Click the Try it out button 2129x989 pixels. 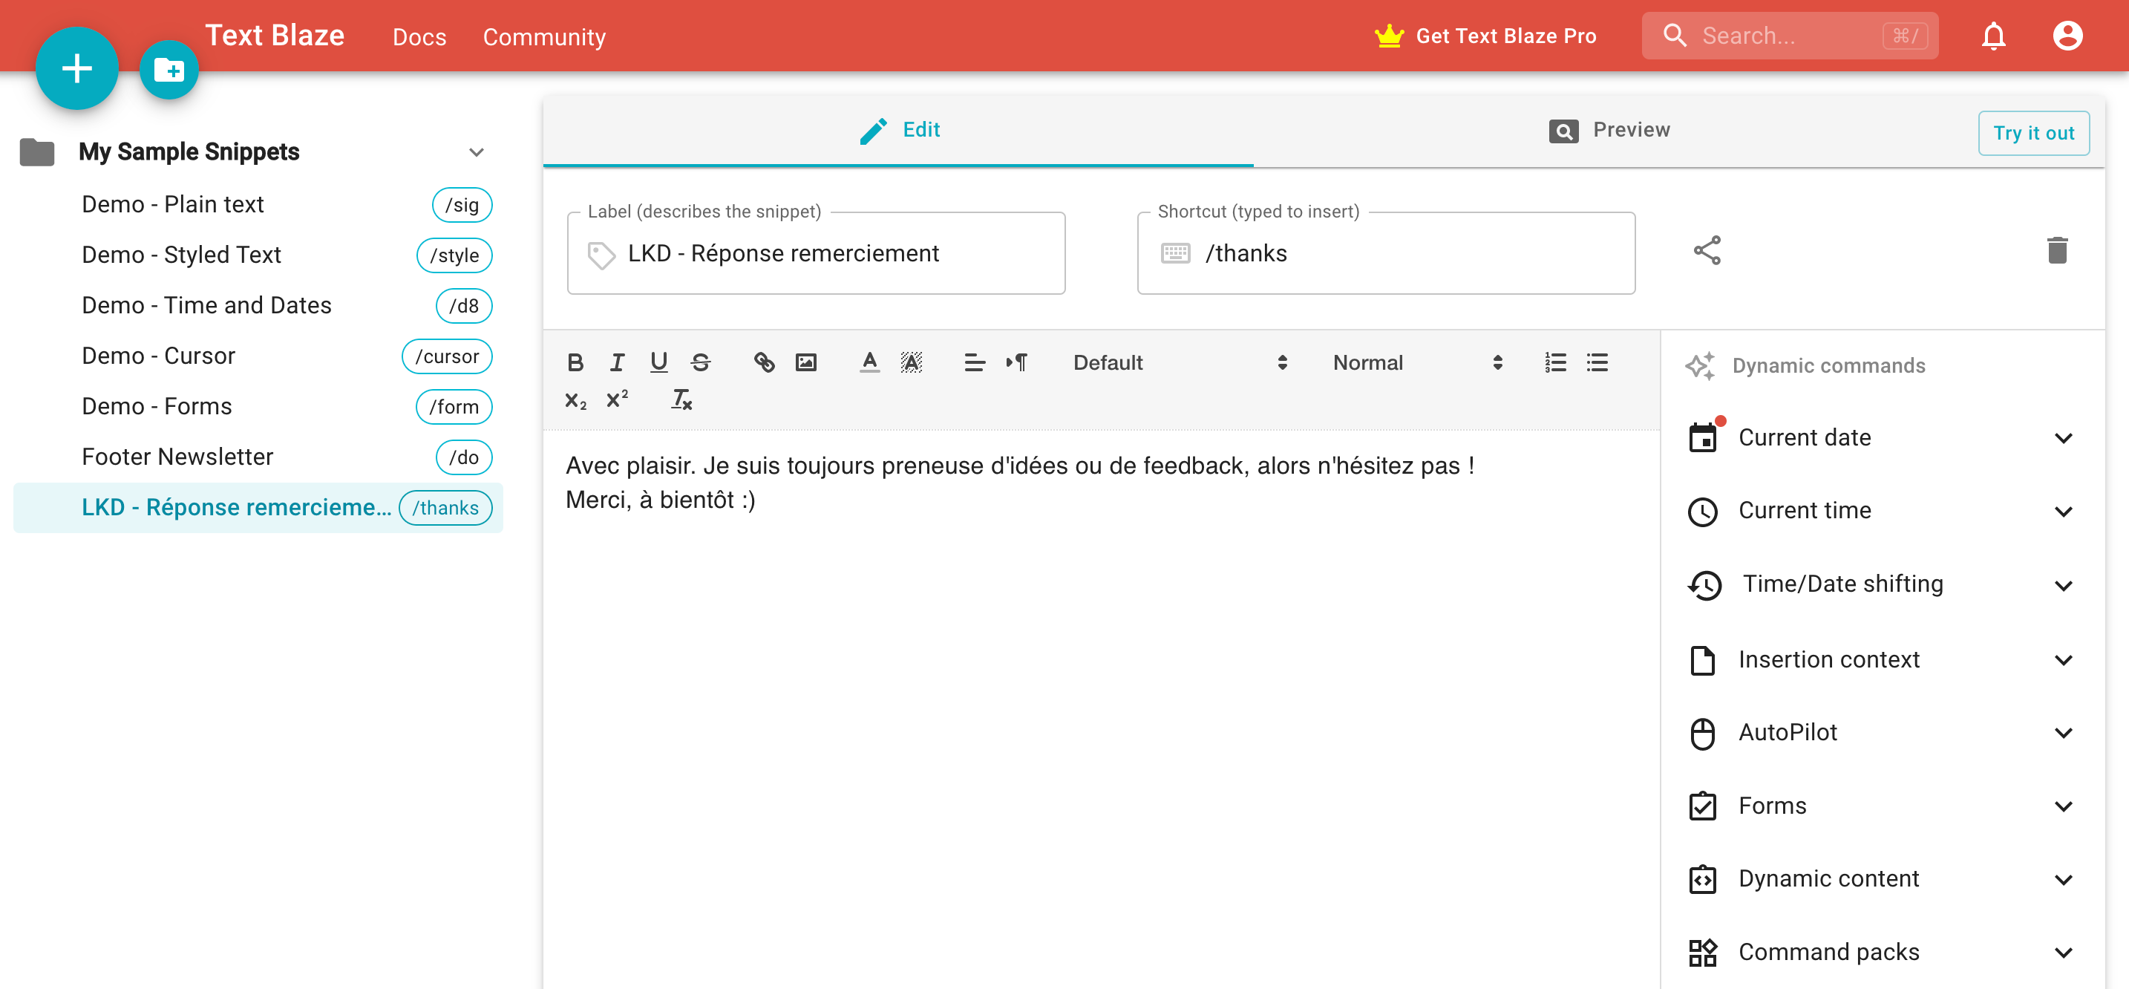[2033, 132]
